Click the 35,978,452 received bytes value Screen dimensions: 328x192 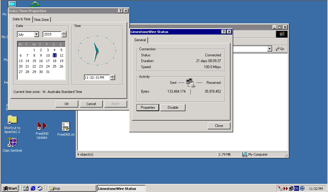213,91
